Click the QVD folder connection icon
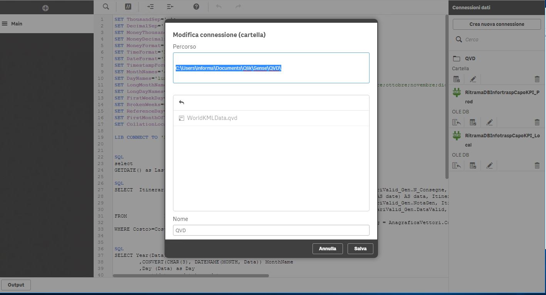 (x=457, y=59)
